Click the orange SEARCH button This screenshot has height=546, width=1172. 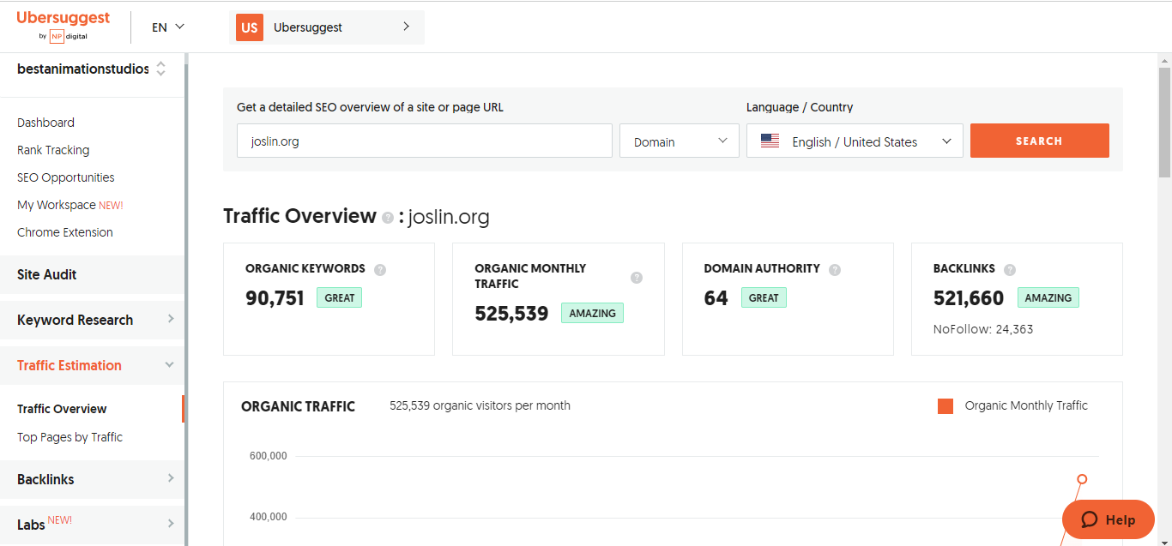pyautogui.click(x=1039, y=141)
